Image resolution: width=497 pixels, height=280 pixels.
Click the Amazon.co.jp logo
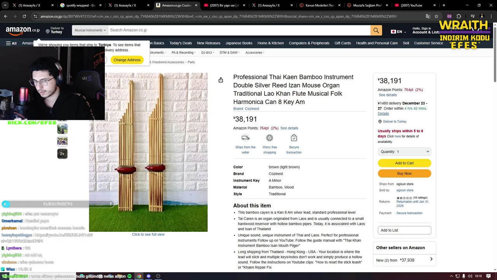tap(23, 30)
